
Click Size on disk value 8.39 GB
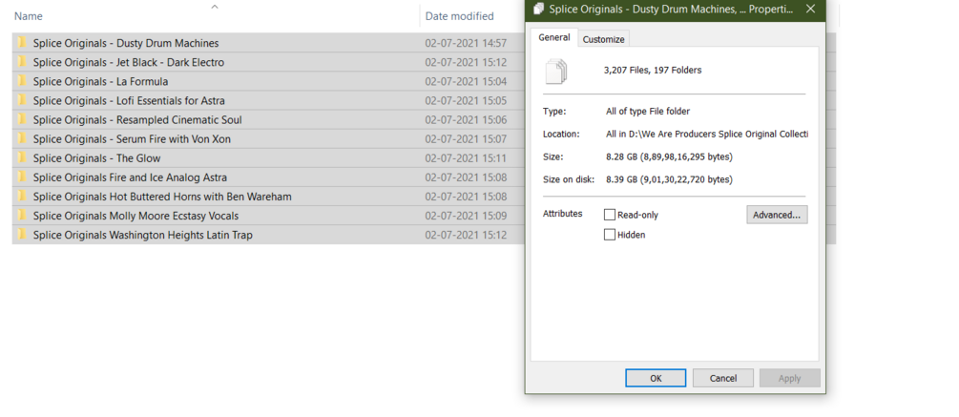(669, 179)
